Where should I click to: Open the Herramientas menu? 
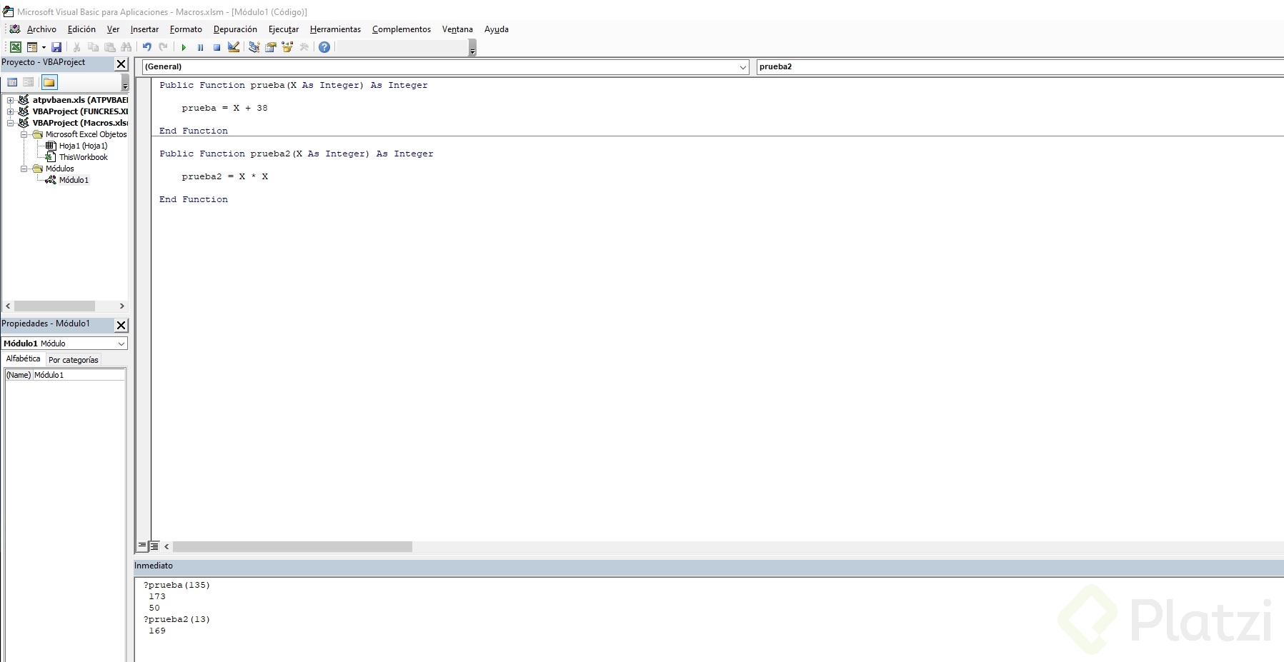click(x=335, y=29)
